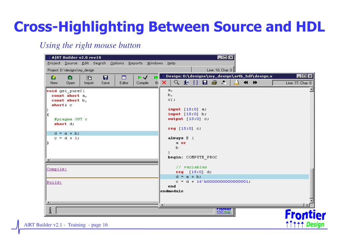The width and height of the screenshot is (339, 235).
Task: Click the highlighted 'd = a + b;' HDL line
Action: [x=235, y=177]
